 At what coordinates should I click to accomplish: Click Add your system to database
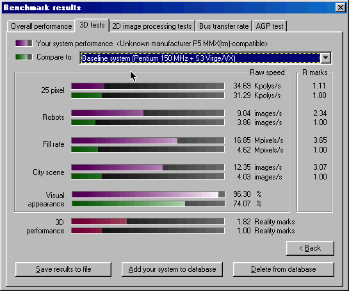tap(172, 269)
